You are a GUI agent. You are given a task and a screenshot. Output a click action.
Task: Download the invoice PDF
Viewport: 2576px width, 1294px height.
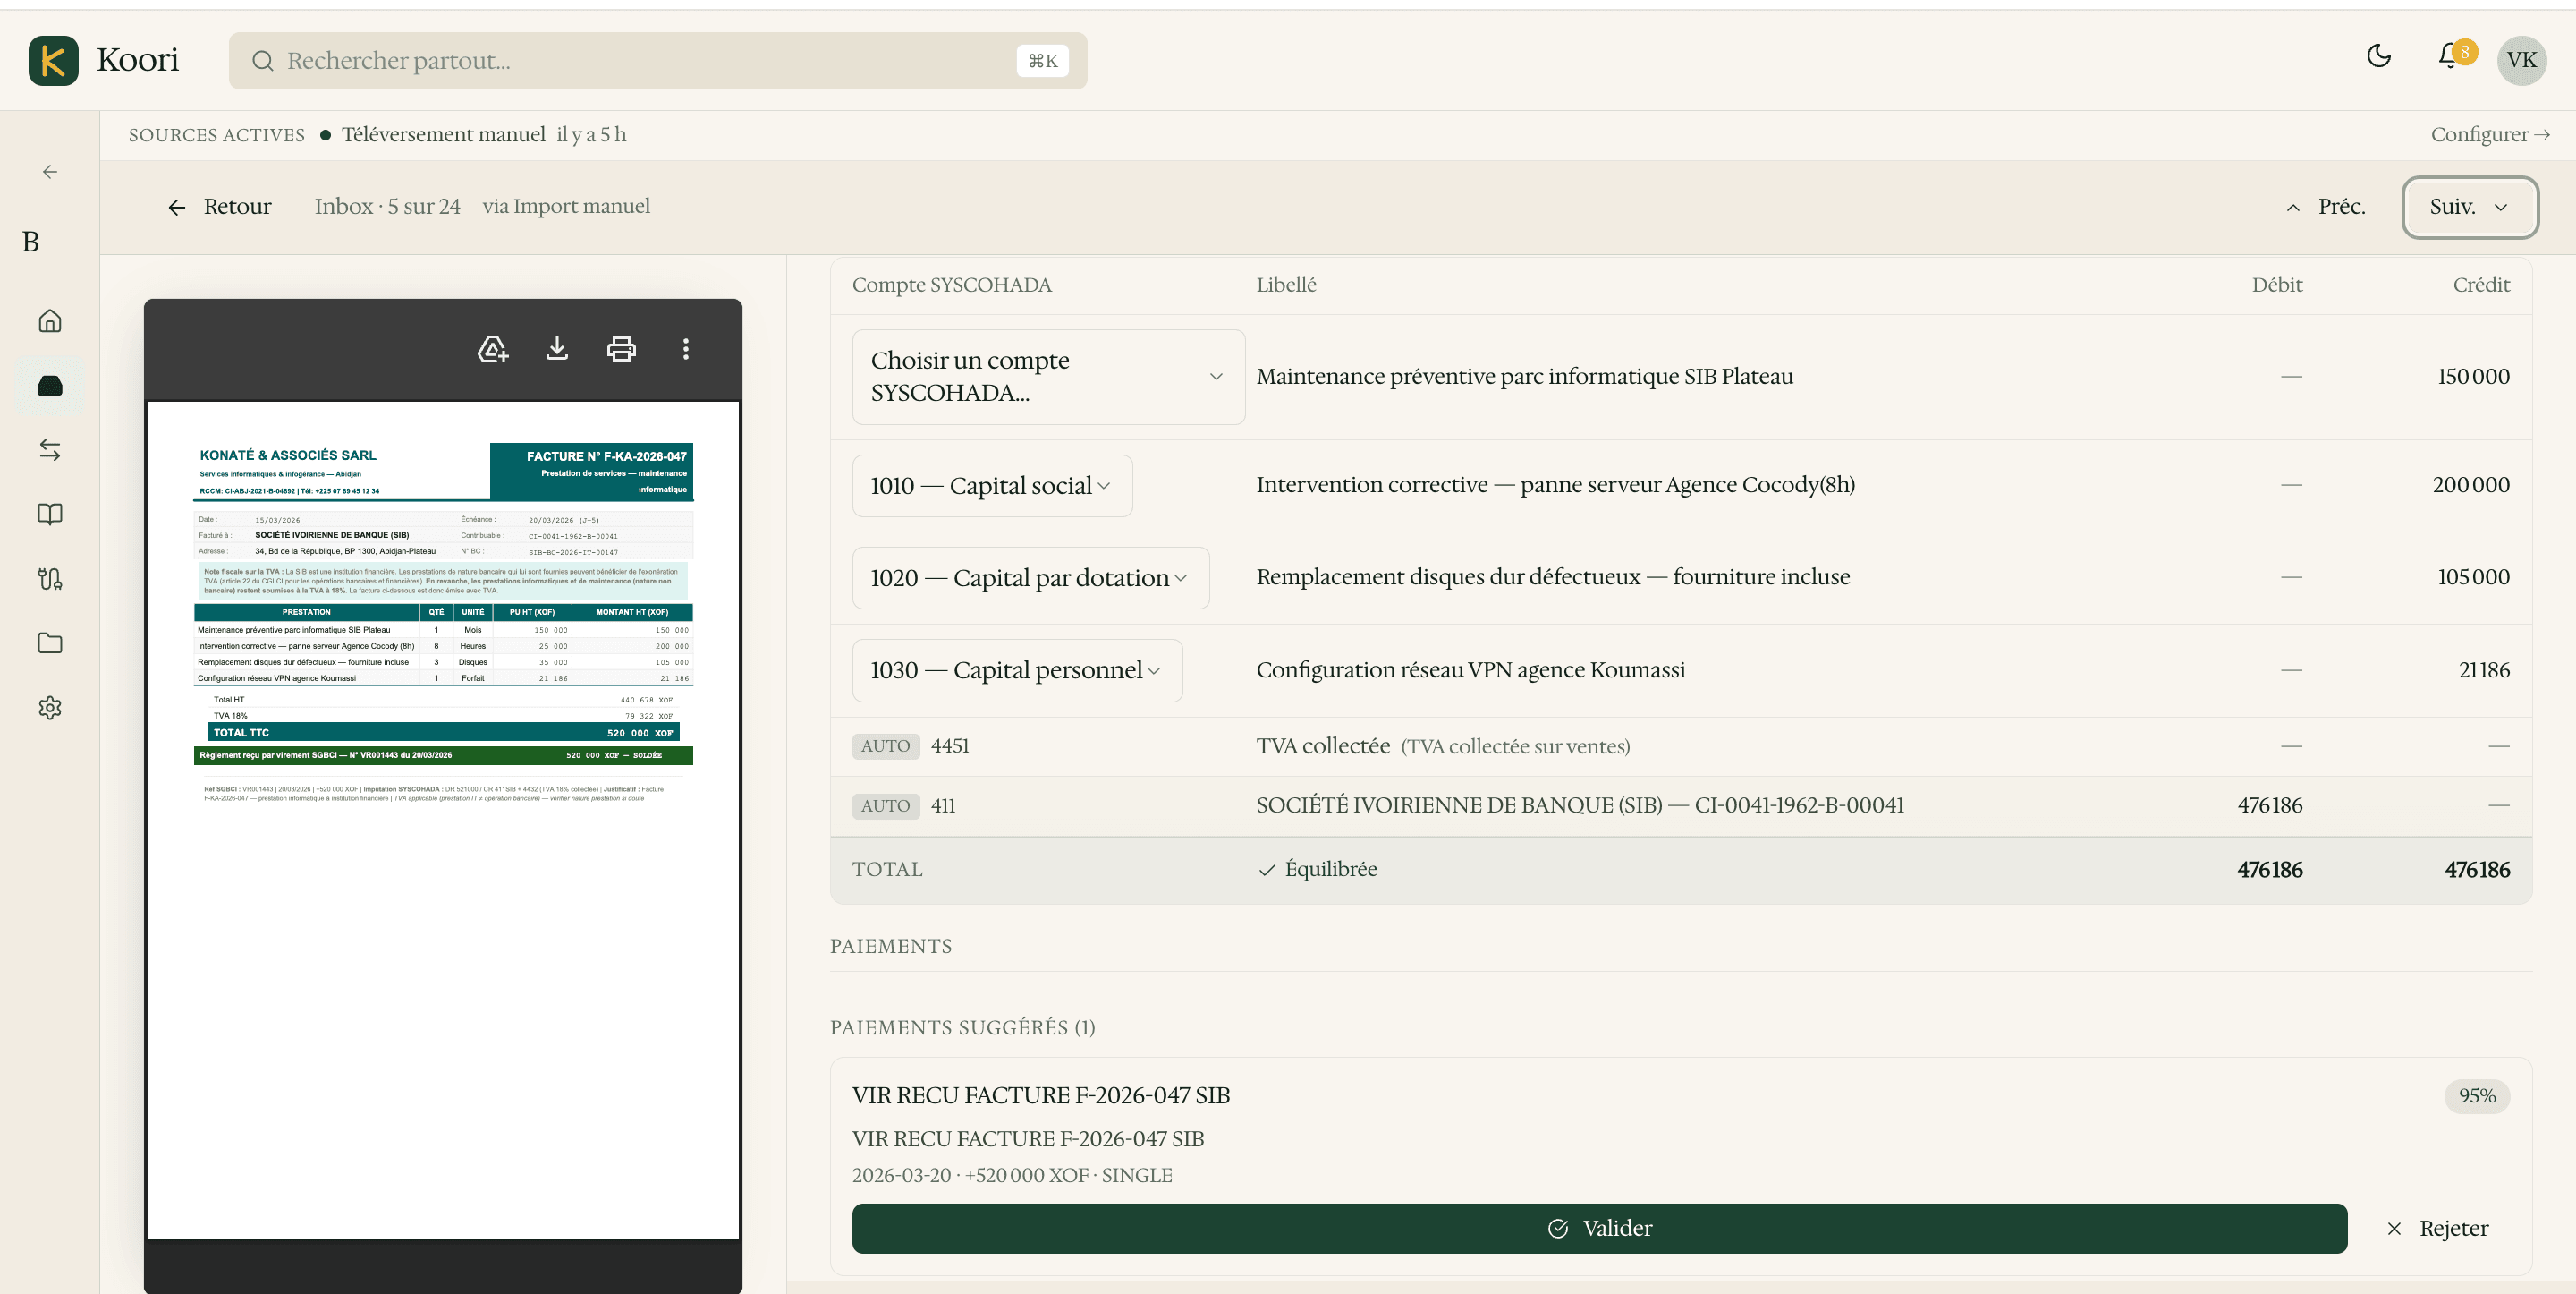click(x=557, y=348)
